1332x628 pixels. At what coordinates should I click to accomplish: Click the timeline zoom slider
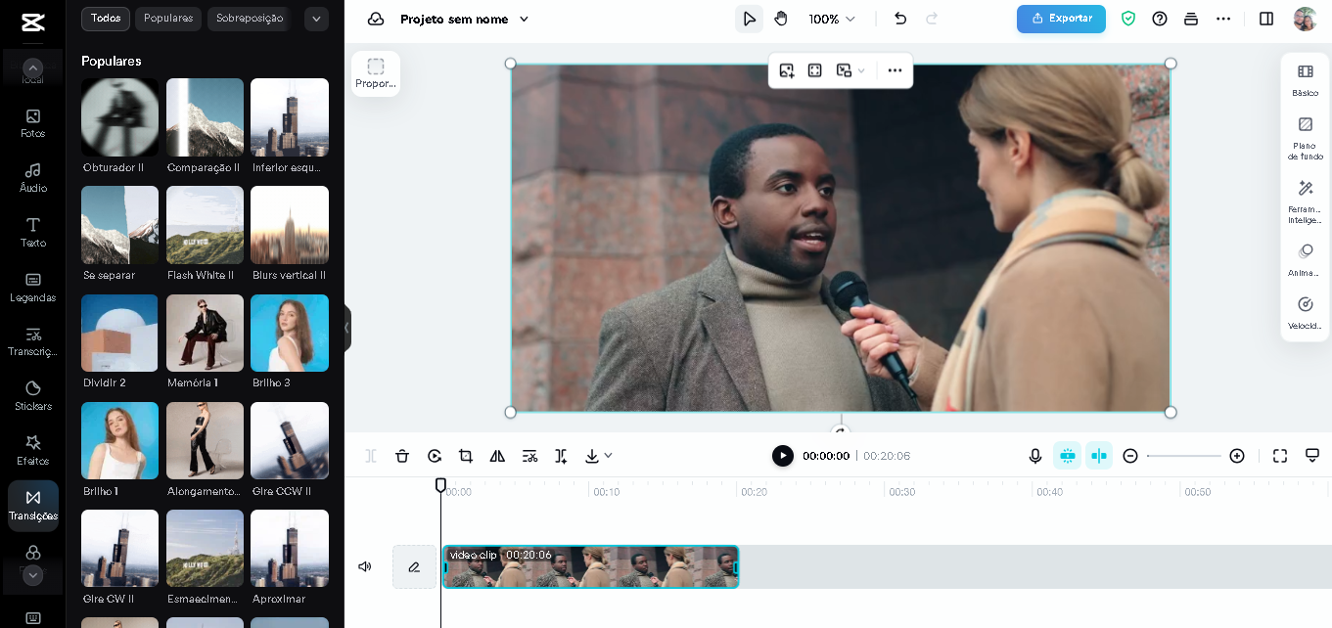click(1183, 456)
